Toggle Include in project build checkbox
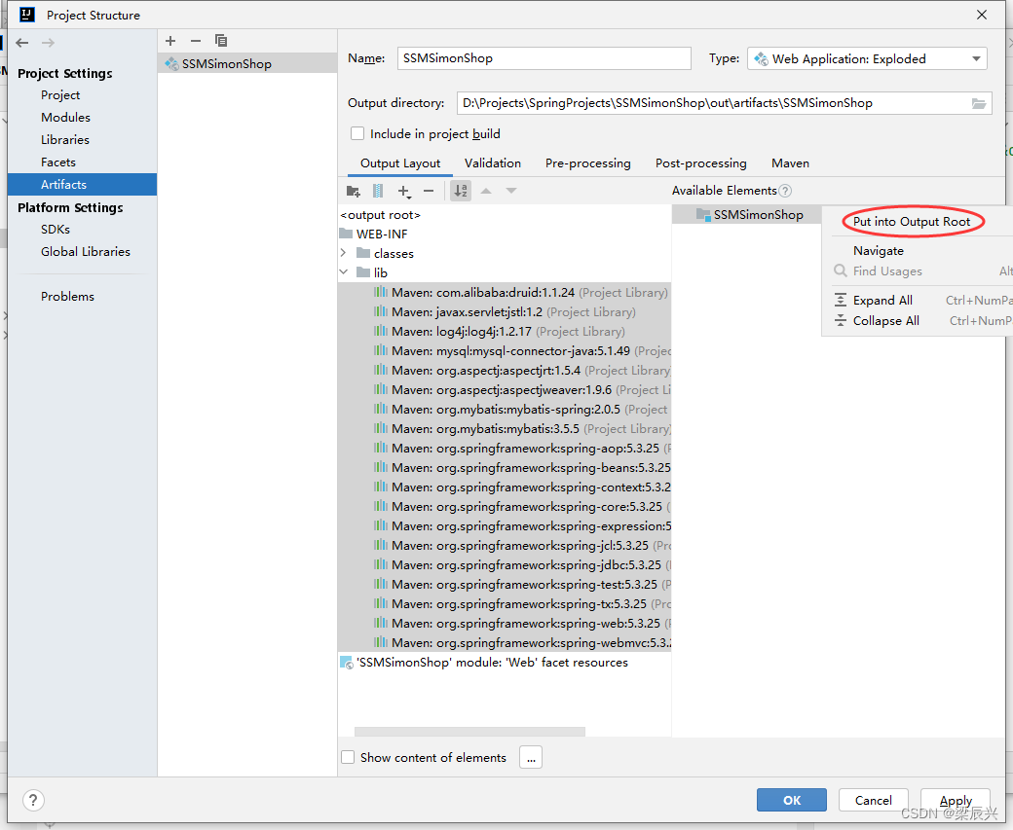The height and width of the screenshot is (830, 1013). [x=357, y=133]
